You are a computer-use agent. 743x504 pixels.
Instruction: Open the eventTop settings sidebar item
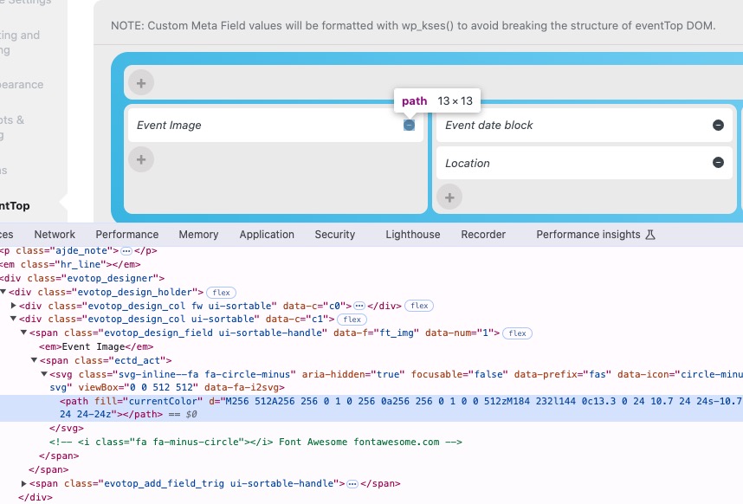(15, 205)
